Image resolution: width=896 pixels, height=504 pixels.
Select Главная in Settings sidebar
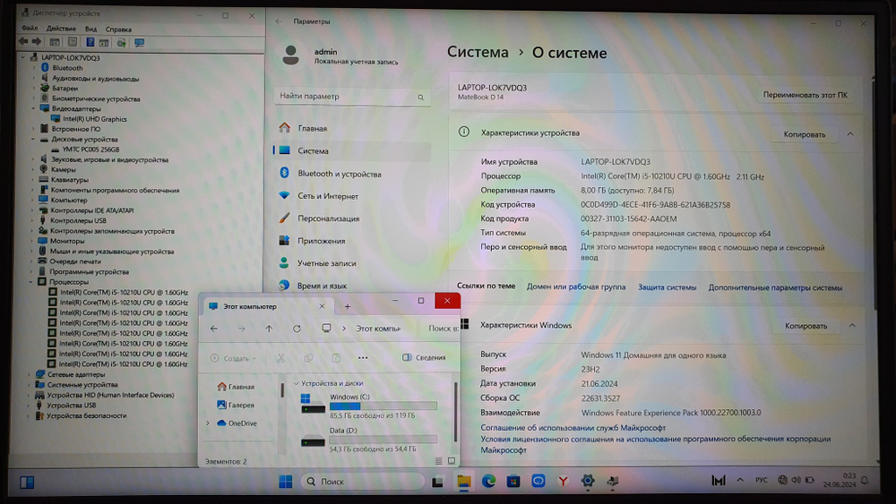click(x=351, y=128)
